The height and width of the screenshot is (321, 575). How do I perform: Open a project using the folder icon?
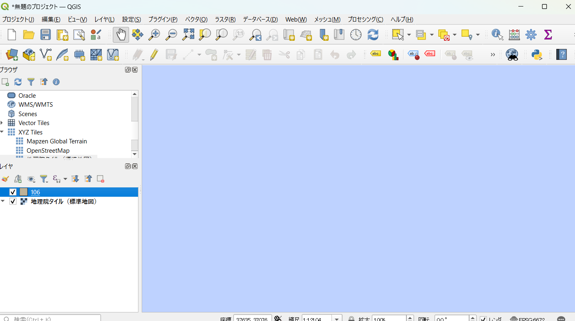click(29, 35)
